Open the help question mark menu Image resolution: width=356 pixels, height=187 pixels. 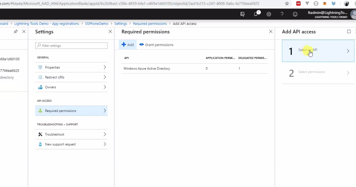pos(282,14)
